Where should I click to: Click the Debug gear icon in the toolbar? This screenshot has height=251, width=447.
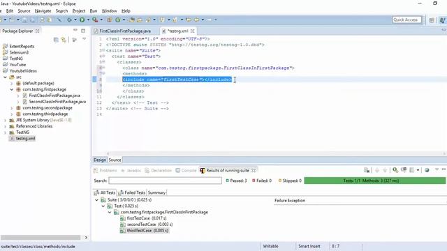click(x=69, y=20)
